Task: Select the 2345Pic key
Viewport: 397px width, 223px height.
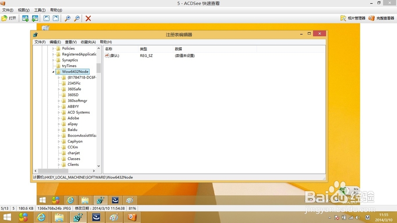Action: [74, 83]
